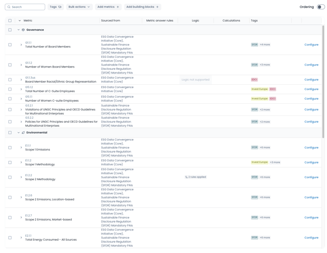Configure Total Number of Board Members
327x253 pixels.
(x=311, y=45)
